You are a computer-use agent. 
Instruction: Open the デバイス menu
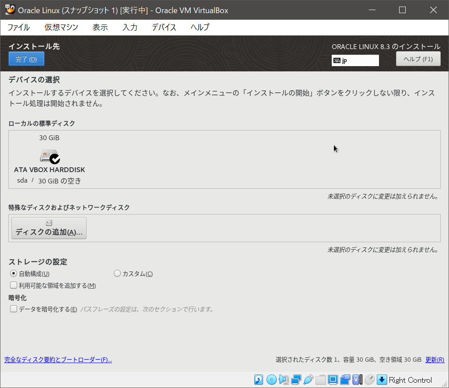pos(164,27)
